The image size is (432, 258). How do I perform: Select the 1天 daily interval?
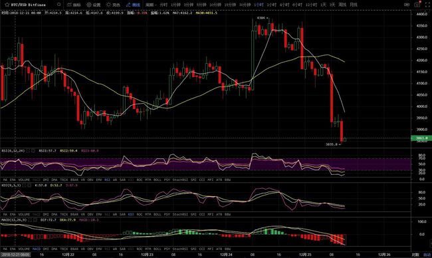click(x=324, y=5)
